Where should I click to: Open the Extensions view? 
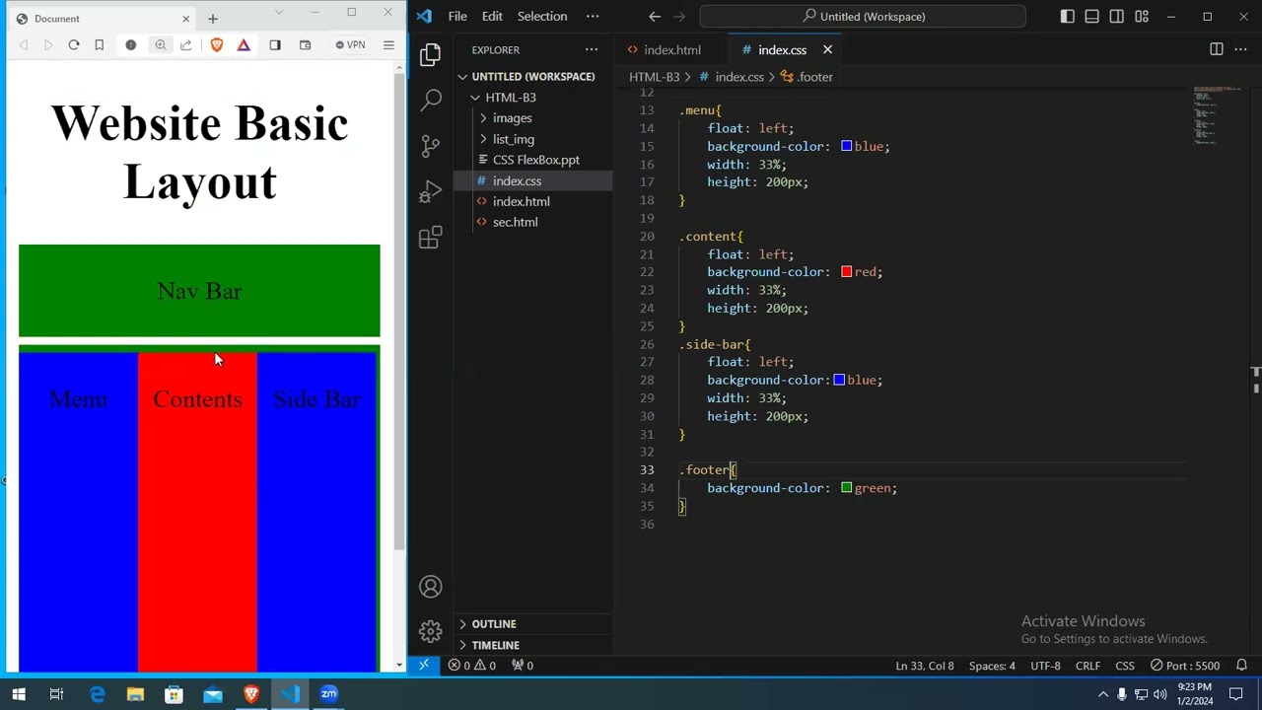point(430,238)
